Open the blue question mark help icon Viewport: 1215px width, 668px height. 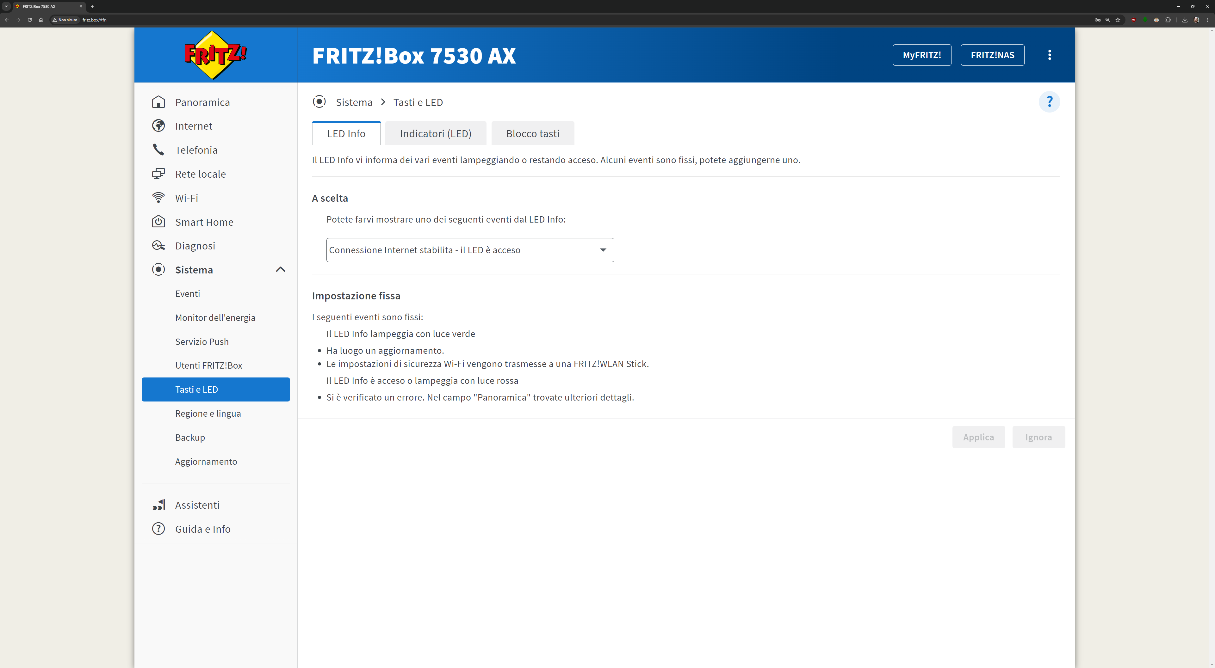[x=1049, y=102]
